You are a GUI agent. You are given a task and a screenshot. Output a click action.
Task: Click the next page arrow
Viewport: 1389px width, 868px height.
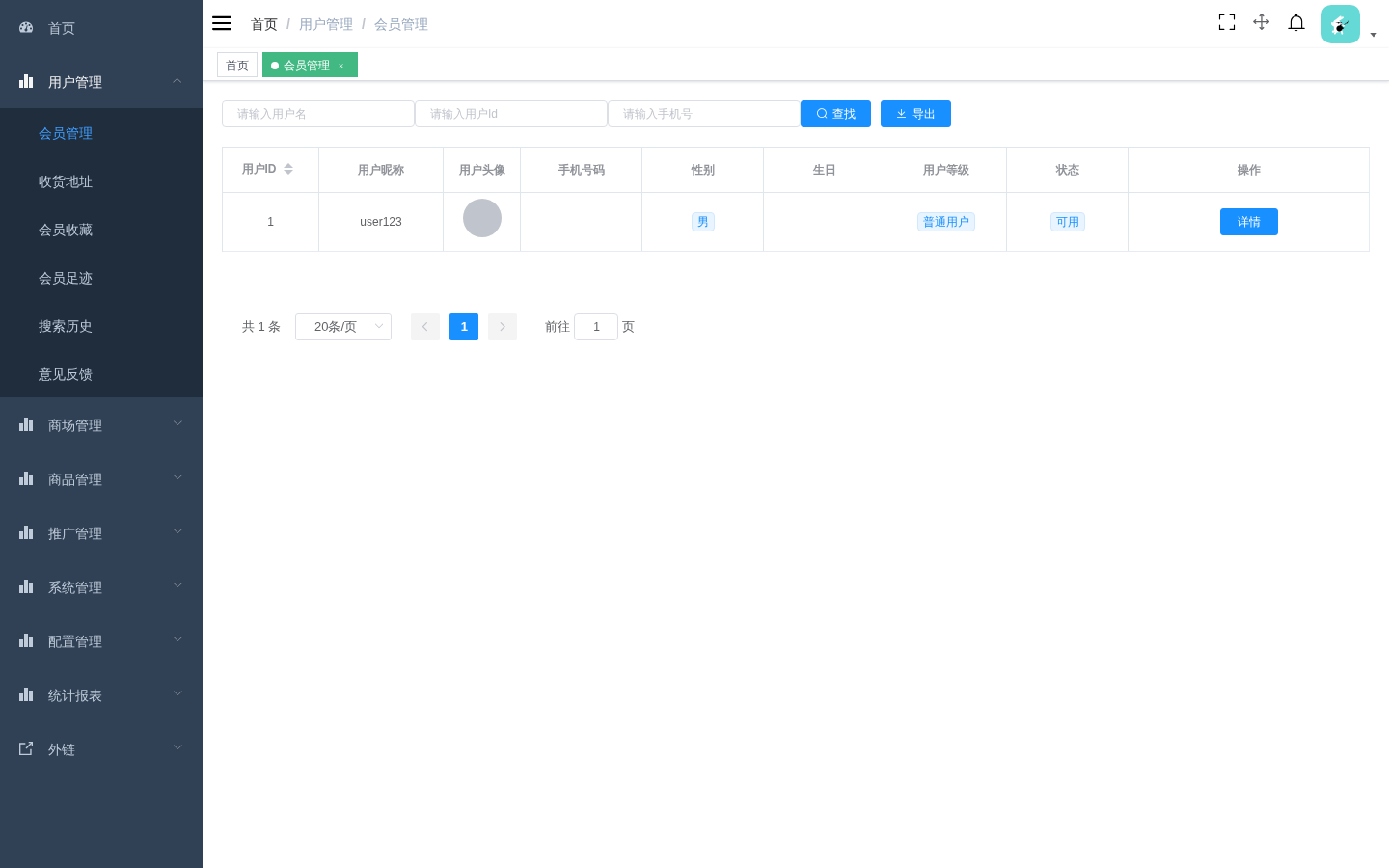pos(503,327)
